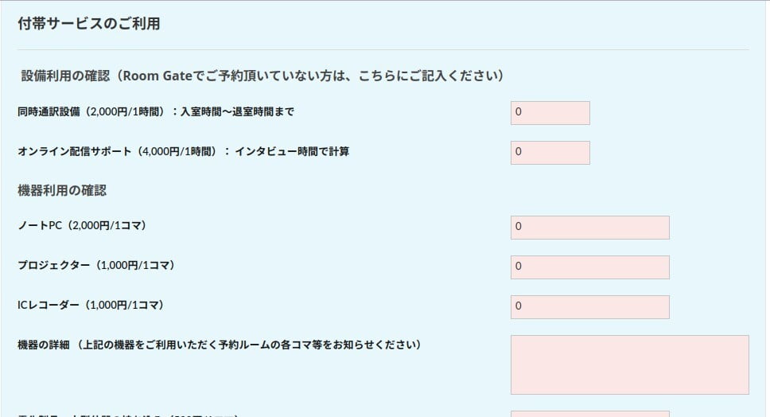Click the ICレコーダー（1,000円/1コマ）label
The width and height of the screenshot is (770, 417).
click(91, 306)
